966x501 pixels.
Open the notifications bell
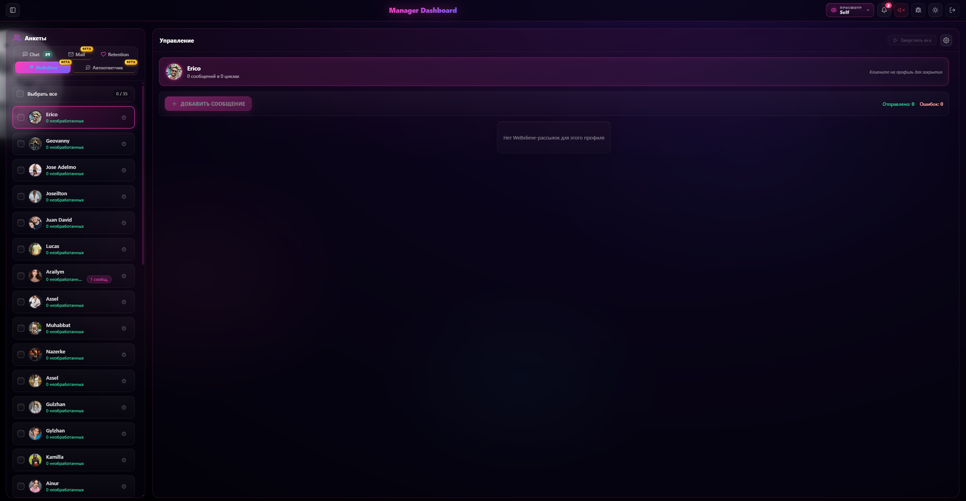(x=884, y=10)
